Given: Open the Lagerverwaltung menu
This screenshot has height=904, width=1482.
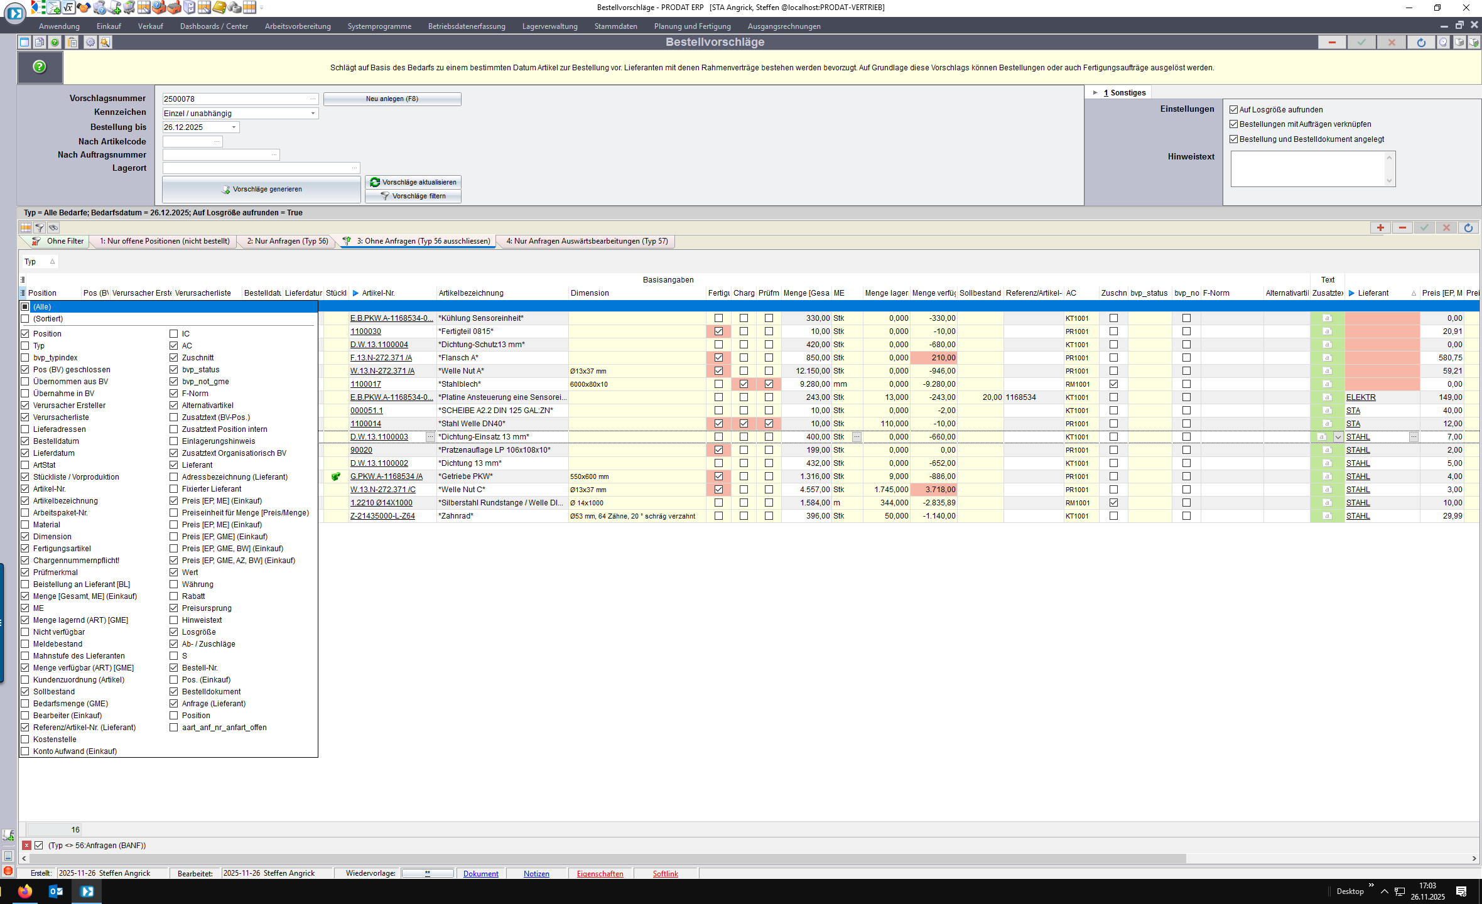Looking at the screenshot, I should (549, 26).
